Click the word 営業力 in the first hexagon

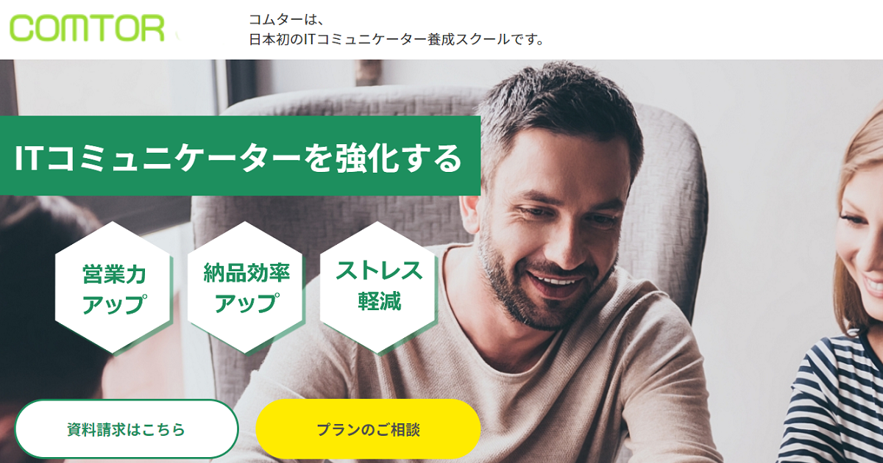click(114, 275)
